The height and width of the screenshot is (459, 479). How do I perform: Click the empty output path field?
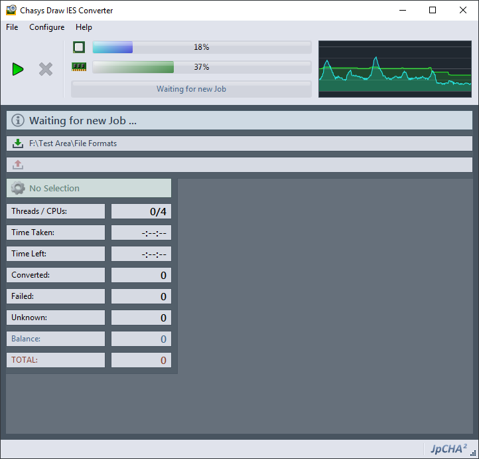pyautogui.click(x=245, y=165)
